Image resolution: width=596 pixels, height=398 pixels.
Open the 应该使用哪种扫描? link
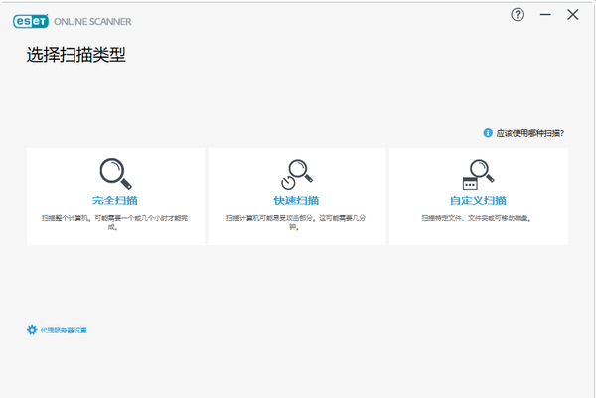[529, 133]
